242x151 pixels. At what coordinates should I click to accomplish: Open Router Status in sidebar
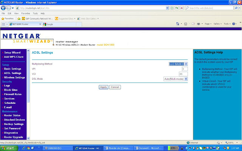click(12, 116)
